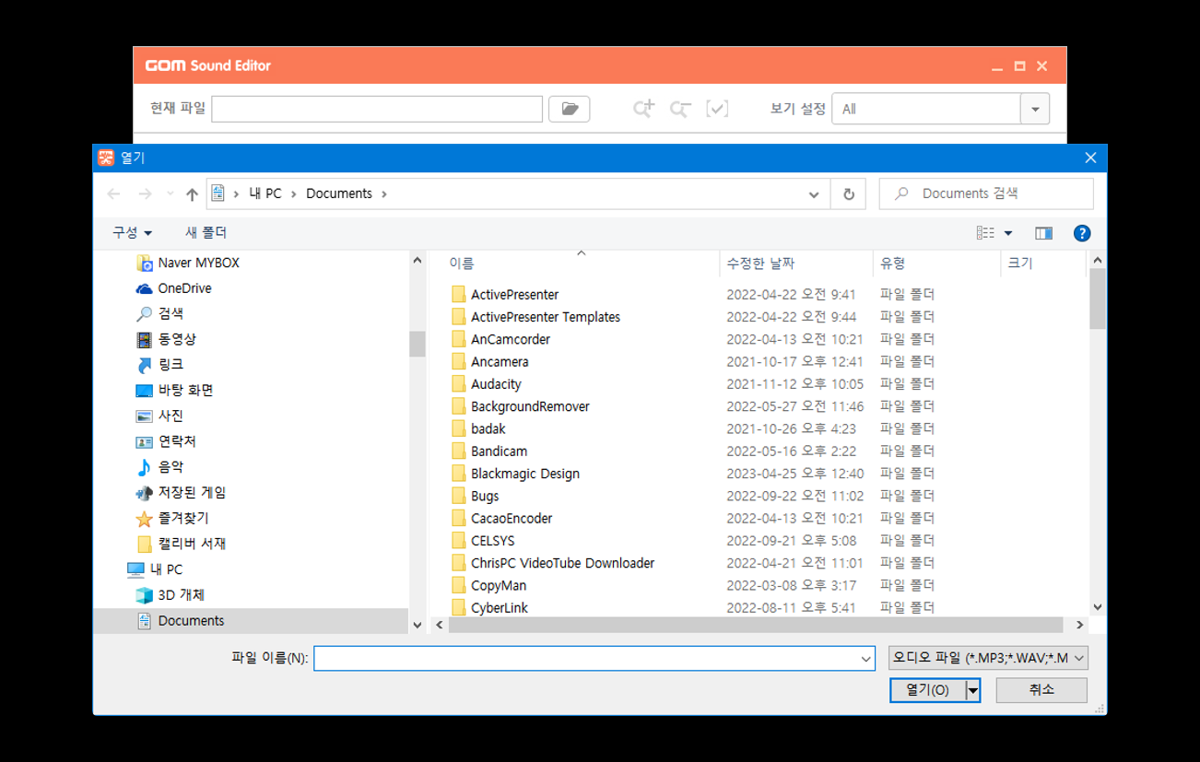Click zoom out icon in GOM Sound Editor
1200x762 pixels.
click(680, 109)
